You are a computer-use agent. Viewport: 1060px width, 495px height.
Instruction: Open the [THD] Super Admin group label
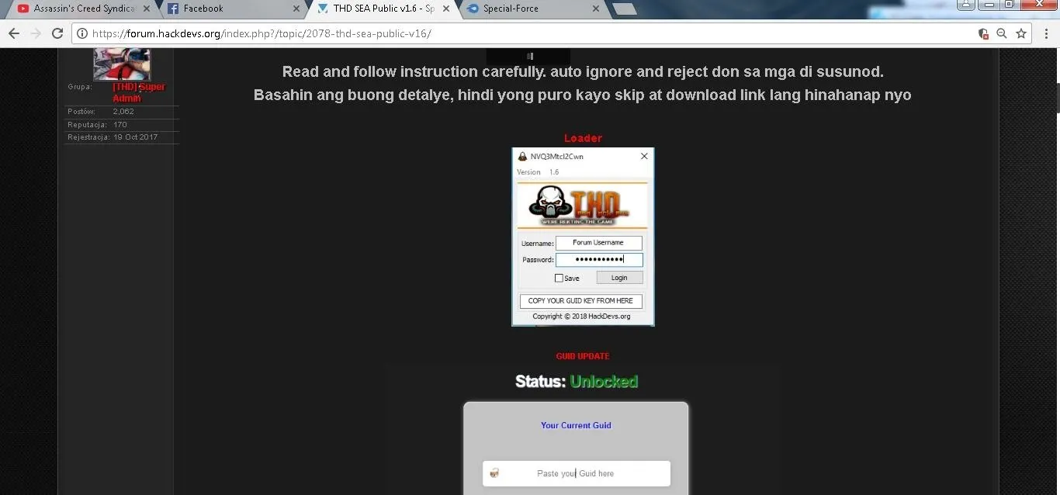click(139, 92)
